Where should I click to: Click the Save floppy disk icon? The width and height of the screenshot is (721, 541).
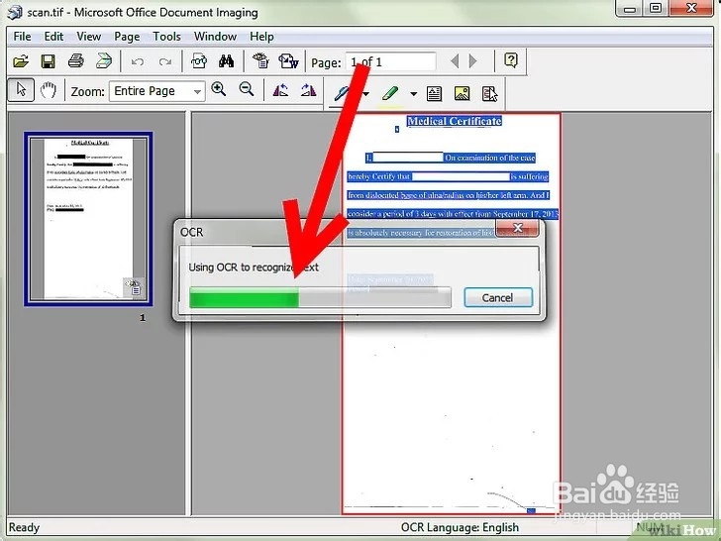click(x=49, y=61)
